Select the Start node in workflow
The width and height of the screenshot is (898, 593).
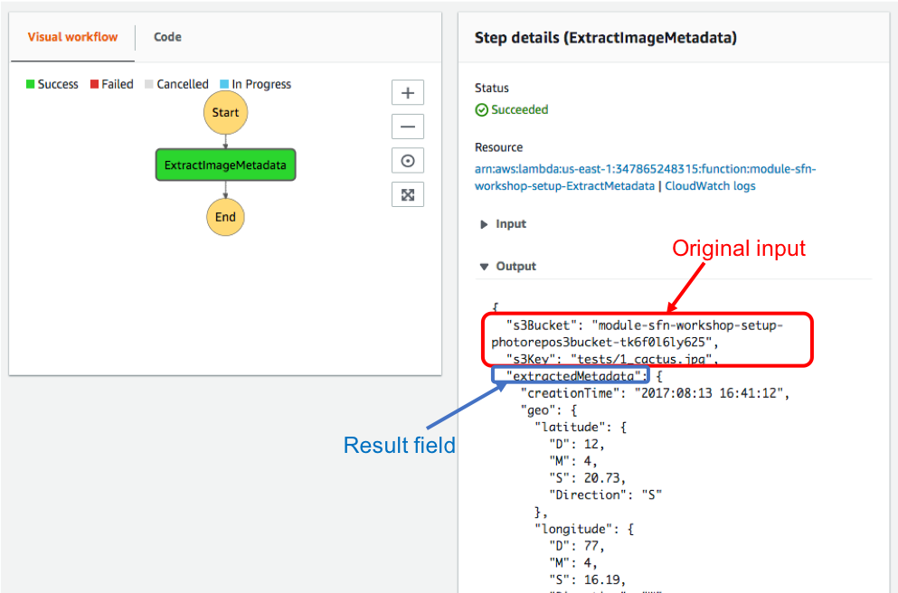click(226, 113)
